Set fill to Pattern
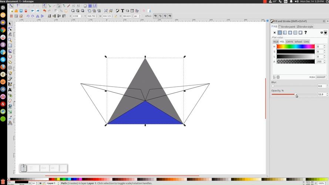 [x=295, y=33]
